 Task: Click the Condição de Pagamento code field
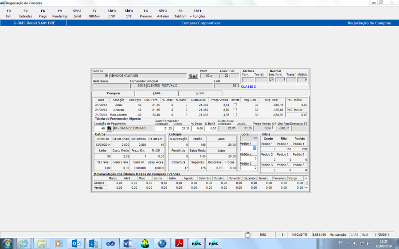coord(99,128)
